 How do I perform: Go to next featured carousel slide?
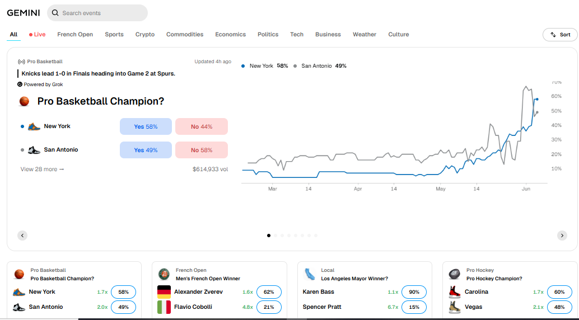pos(562,236)
